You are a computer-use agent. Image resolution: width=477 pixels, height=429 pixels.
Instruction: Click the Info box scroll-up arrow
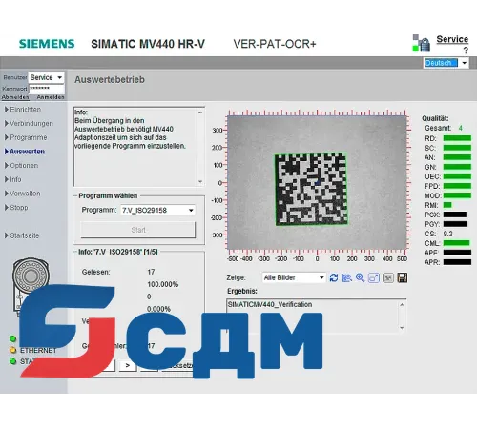click(x=200, y=112)
